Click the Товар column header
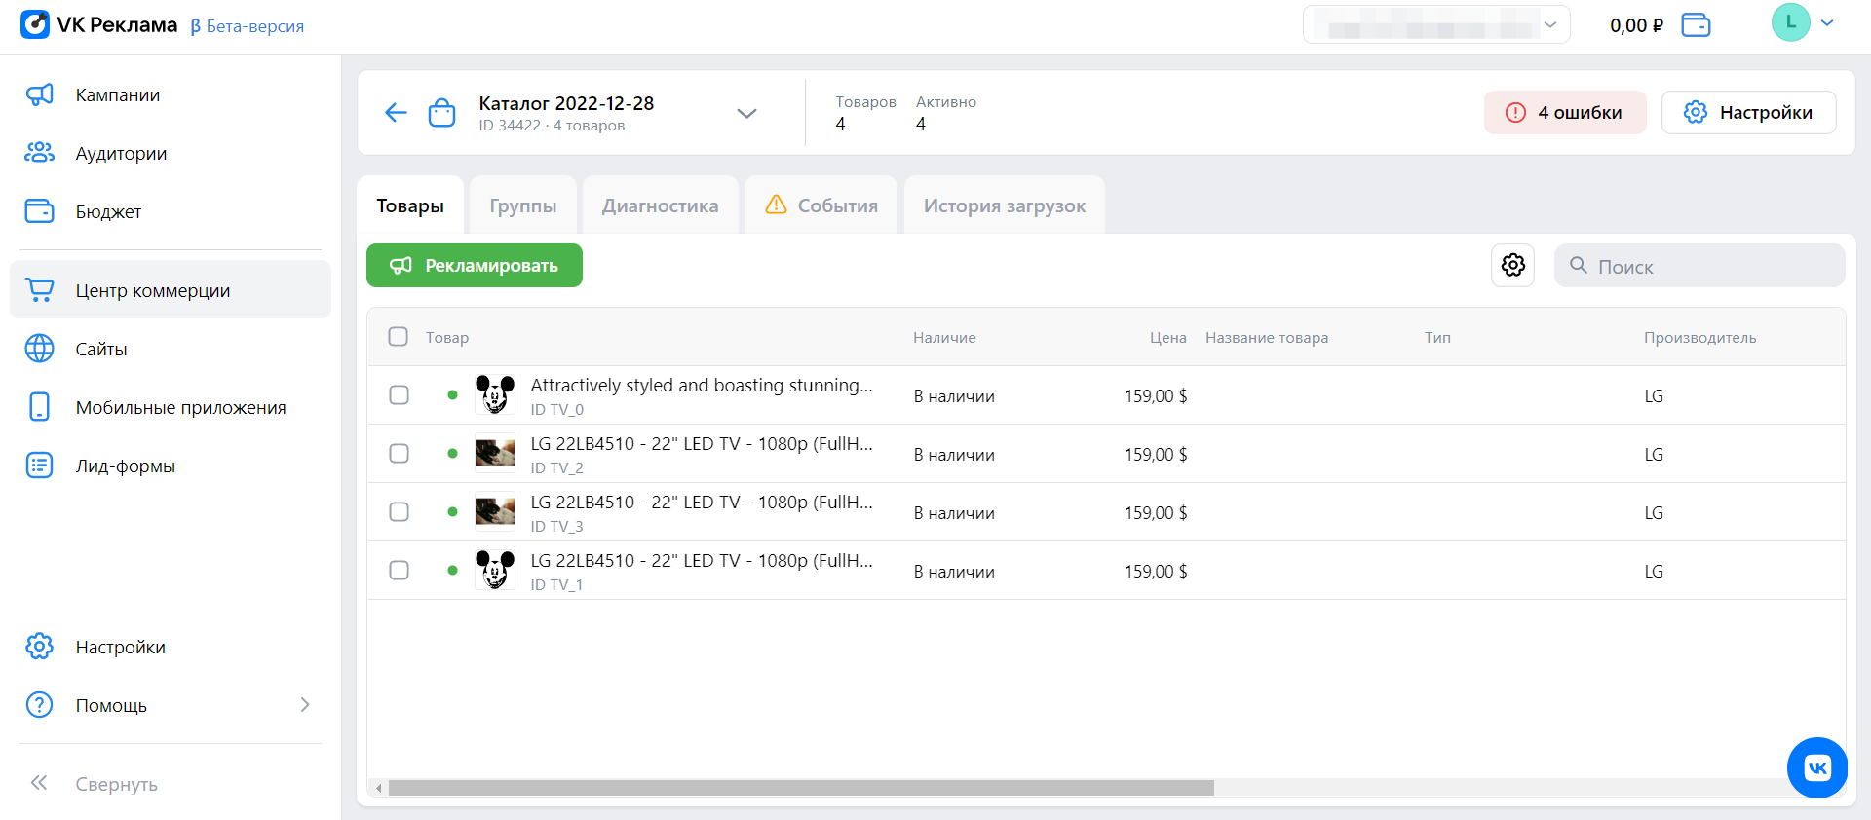The image size is (1871, 820). [447, 337]
